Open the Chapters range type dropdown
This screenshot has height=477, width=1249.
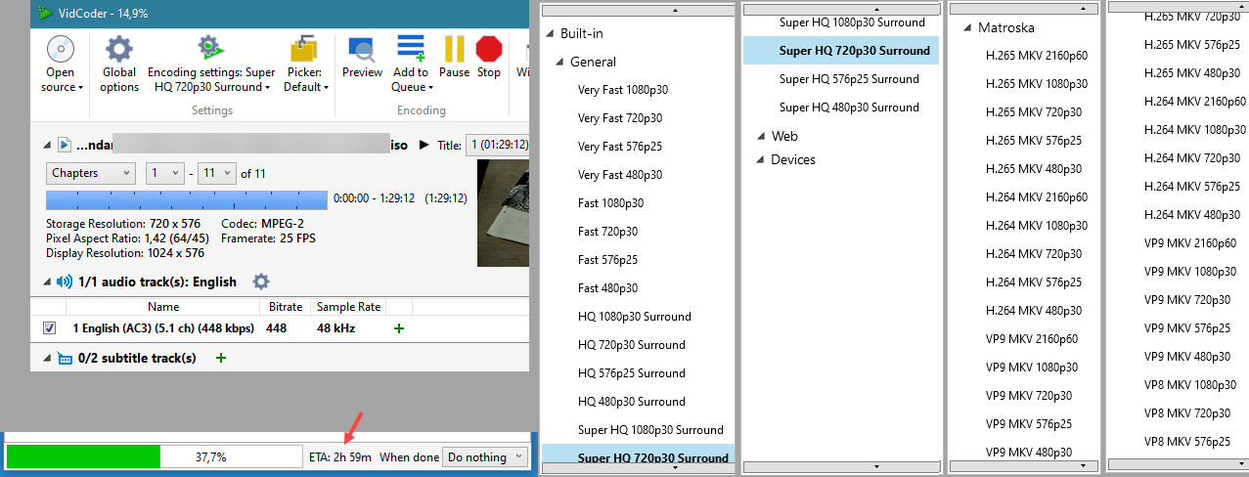(90, 173)
